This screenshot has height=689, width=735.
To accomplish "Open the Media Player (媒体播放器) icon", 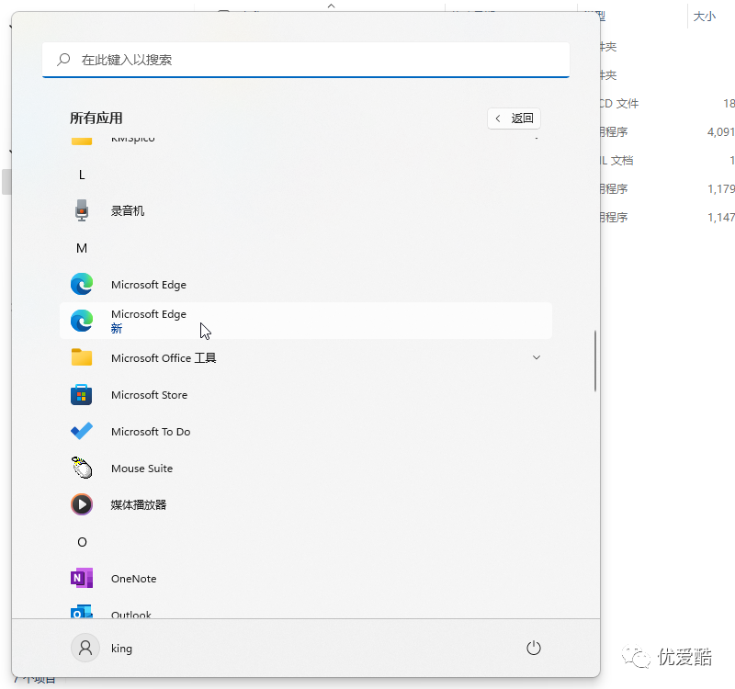I will click(x=82, y=504).
